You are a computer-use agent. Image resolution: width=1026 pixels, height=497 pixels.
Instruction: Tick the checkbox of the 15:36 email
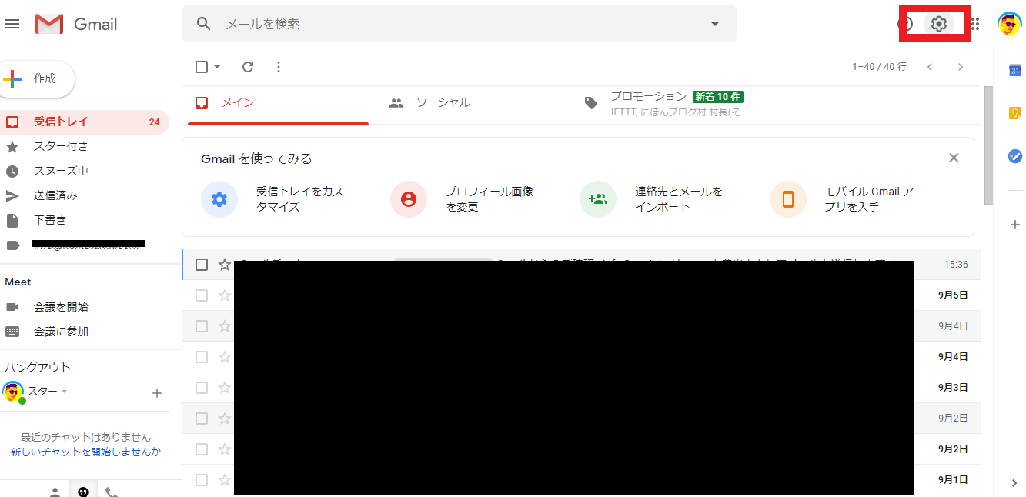[202, 265]
